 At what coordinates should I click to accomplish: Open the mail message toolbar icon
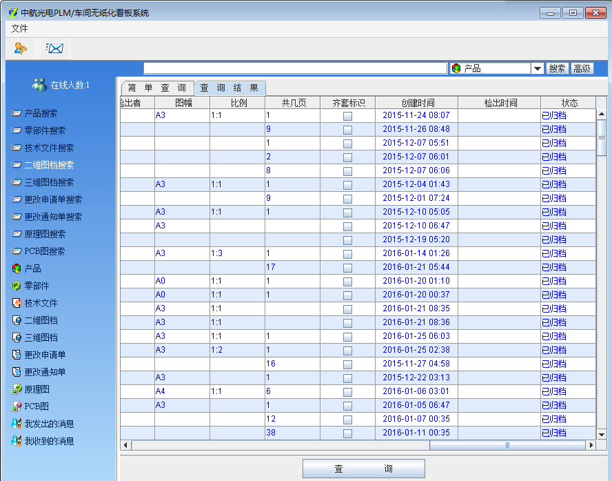[54, 48]
